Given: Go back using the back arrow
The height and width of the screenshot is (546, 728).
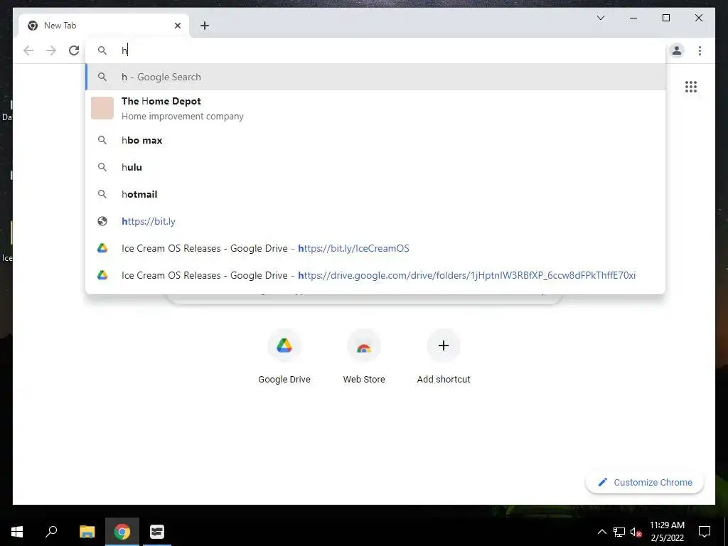Looking at the screenshot, I should click(x=28, y=50).
